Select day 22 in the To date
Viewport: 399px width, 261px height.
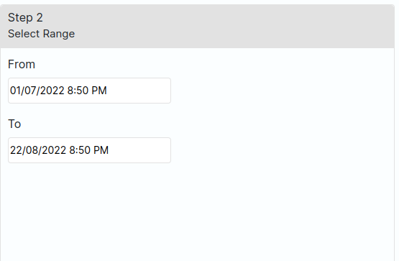[16, 150]
